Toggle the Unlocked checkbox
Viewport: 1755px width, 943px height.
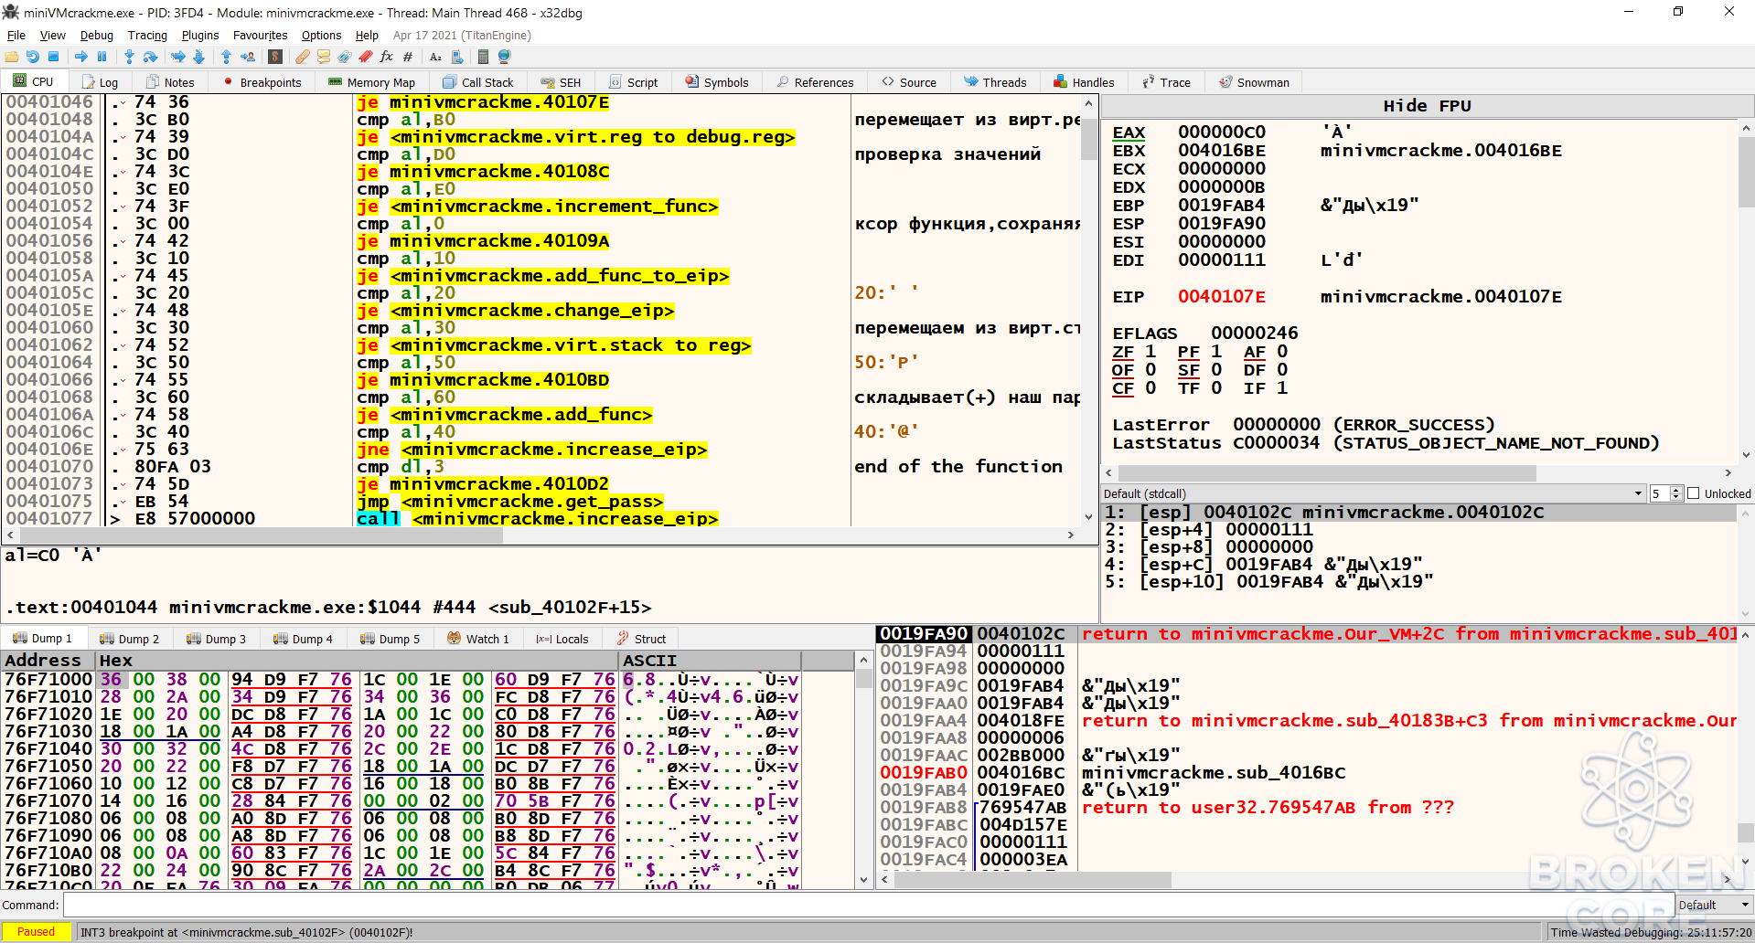[1693, 493]
